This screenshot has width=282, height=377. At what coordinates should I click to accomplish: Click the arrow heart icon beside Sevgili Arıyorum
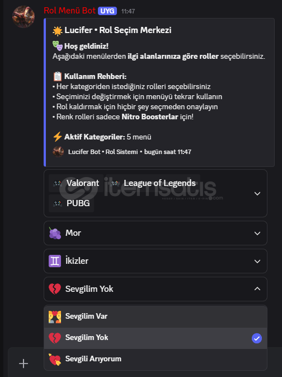pyautogui.click(x=55, y=360)
